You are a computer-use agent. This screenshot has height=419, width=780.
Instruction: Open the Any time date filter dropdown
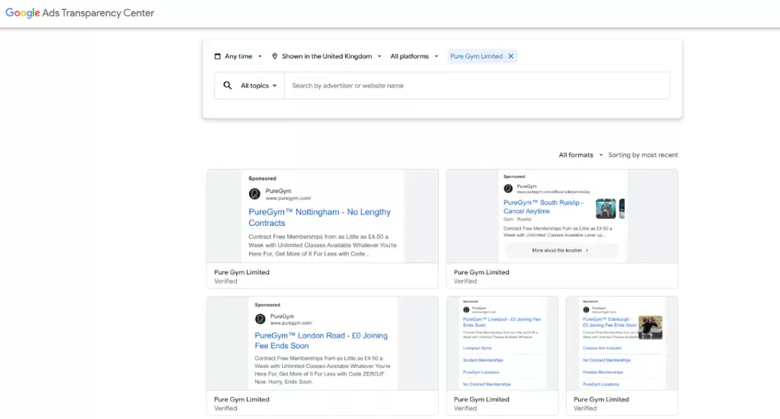point(238,56)
